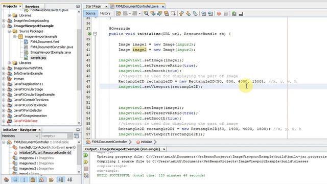Open FXMLDocument.fxml in Projects tree

[x=45, y=42]
